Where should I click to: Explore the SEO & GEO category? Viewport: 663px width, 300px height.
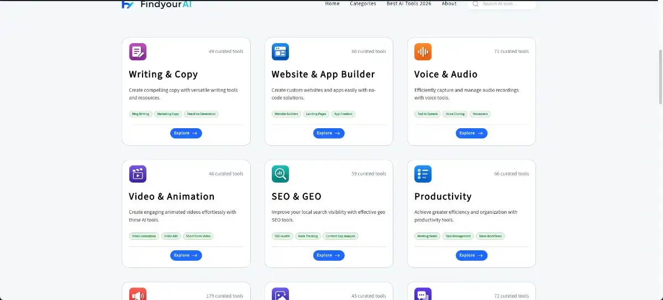coord(329,255)
